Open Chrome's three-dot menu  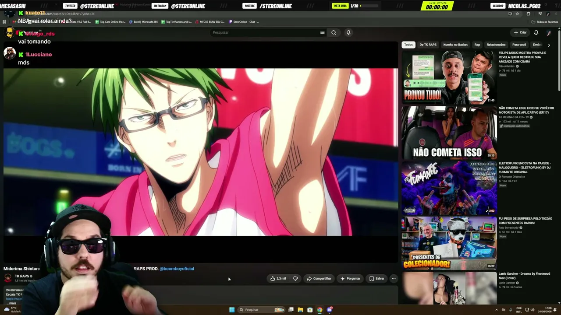pyautogui.click(x=556, y=14)
